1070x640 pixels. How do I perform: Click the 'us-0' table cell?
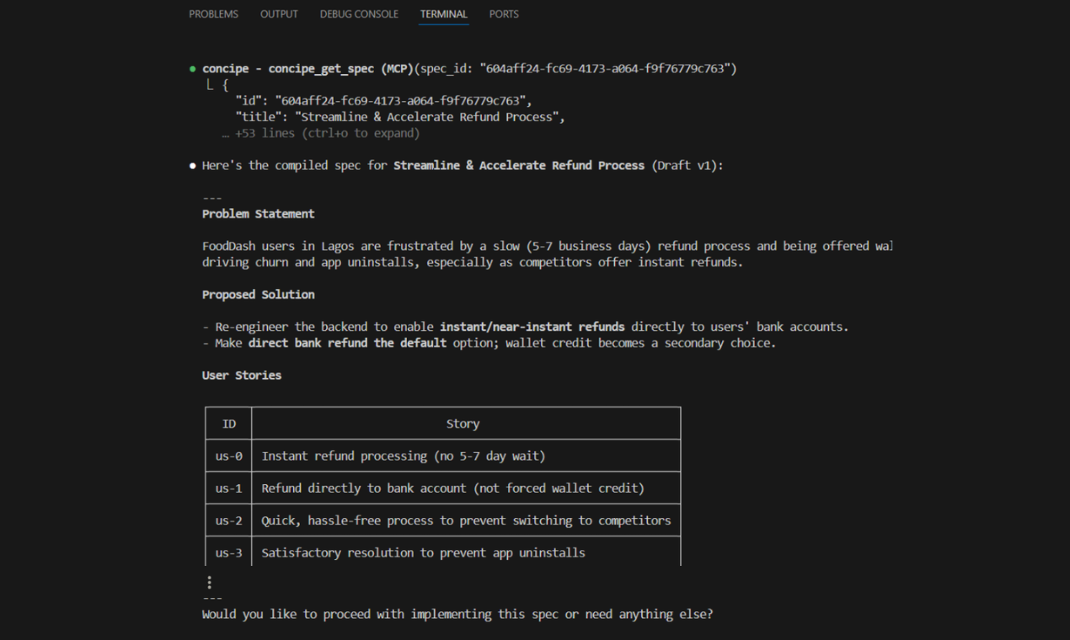click(228, 456)
